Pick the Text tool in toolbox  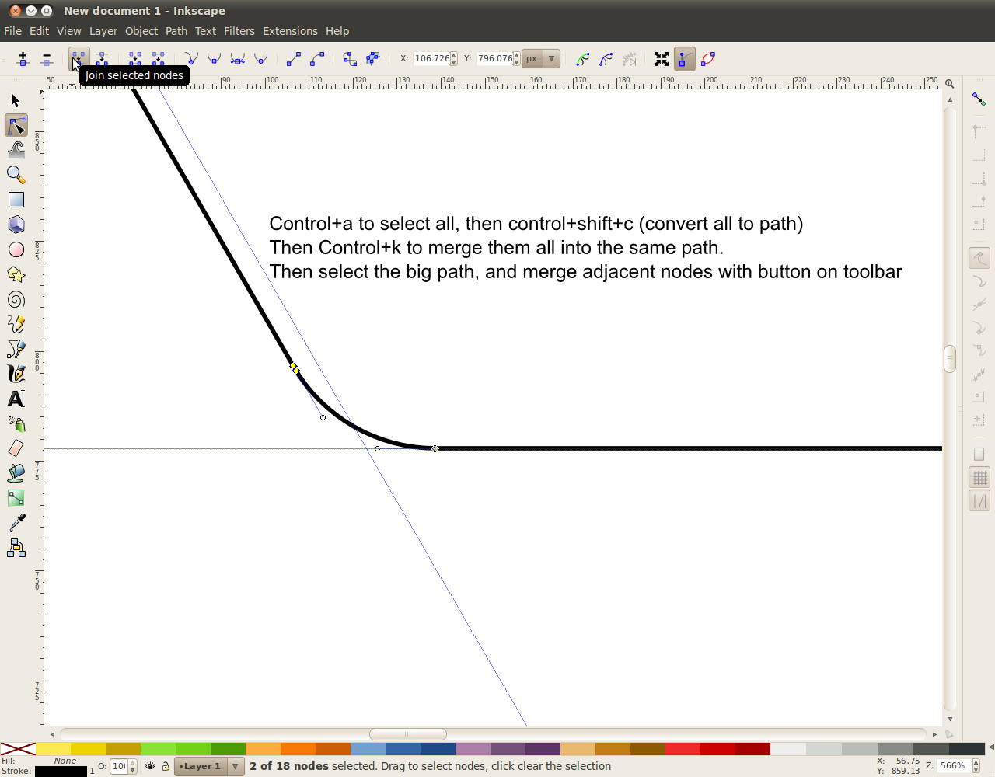(16, 399)
